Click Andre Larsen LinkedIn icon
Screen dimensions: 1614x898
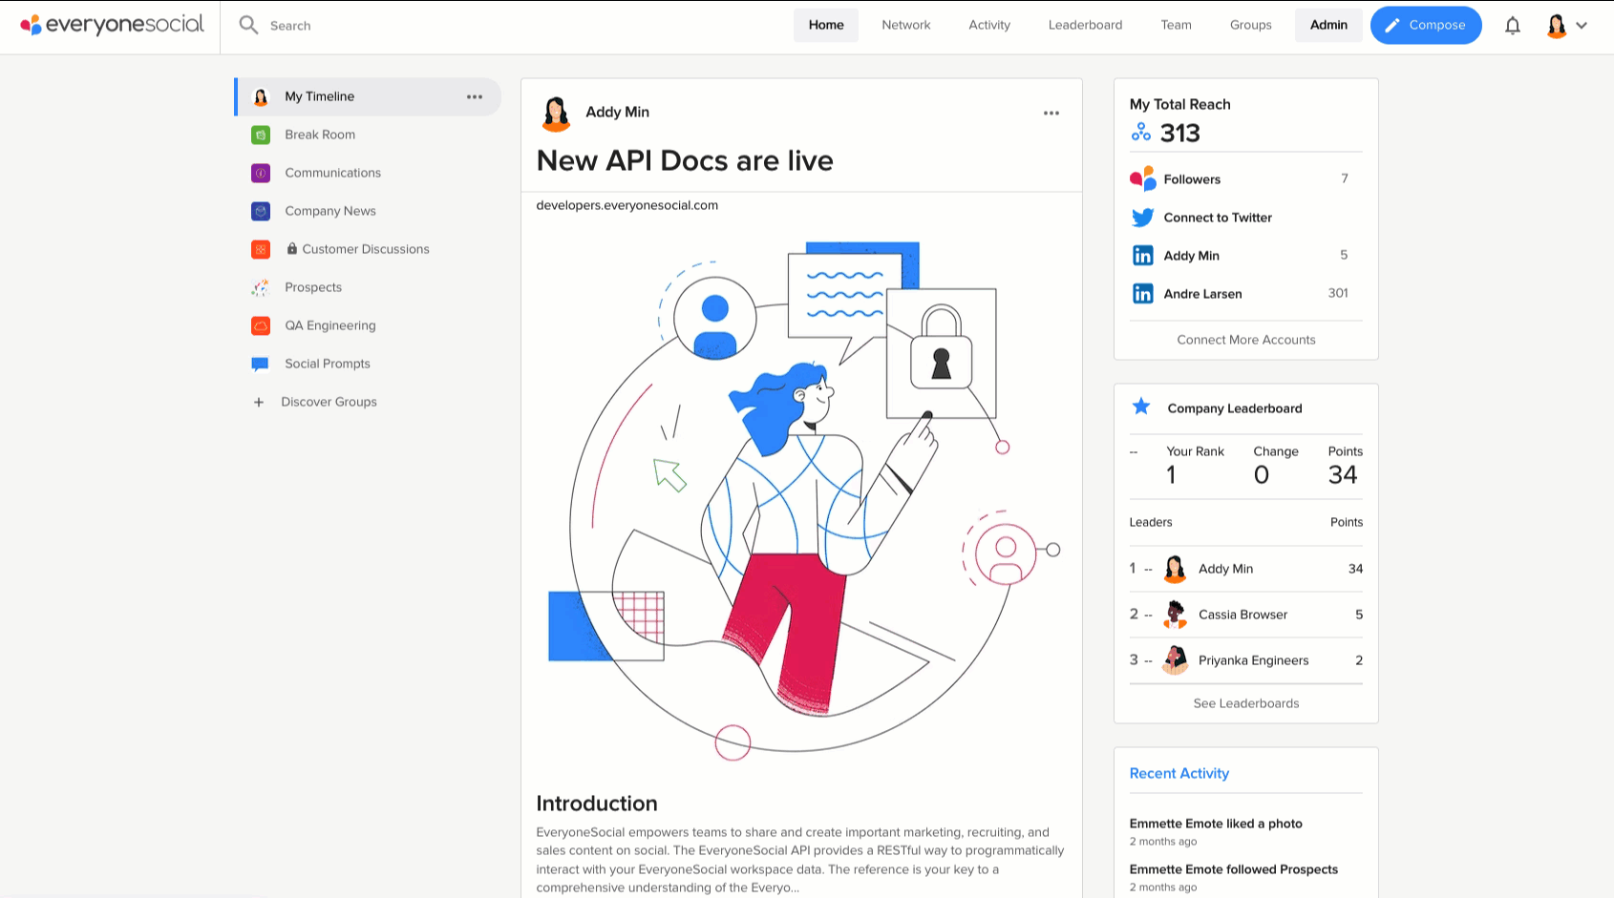(x=1142, y=294)
